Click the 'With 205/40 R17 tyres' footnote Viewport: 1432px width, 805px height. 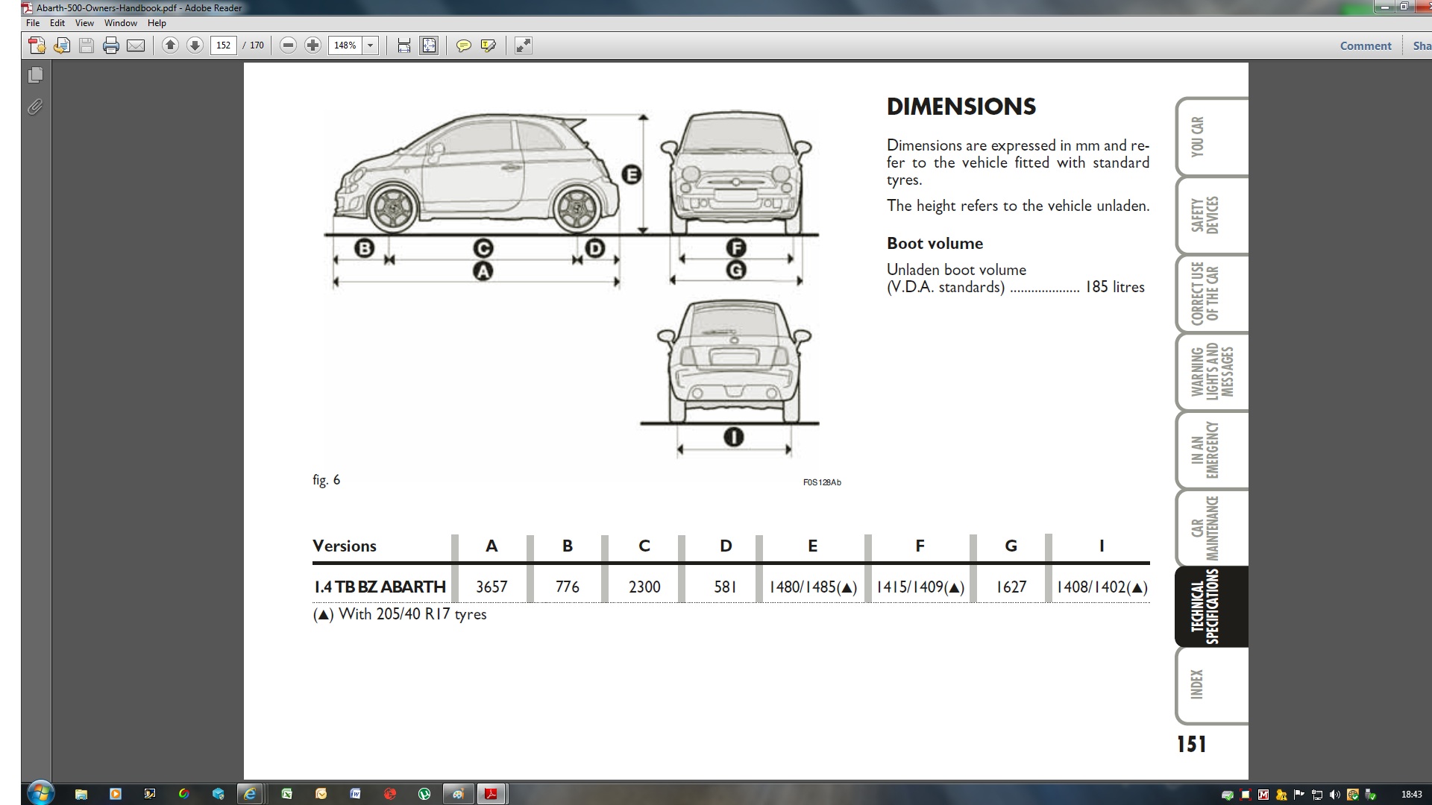coord(400,614)
